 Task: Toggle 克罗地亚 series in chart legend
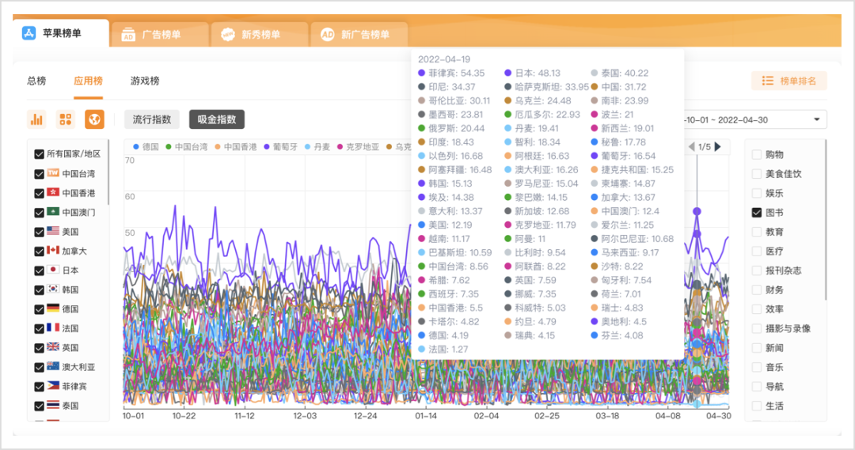click(359, 147)
